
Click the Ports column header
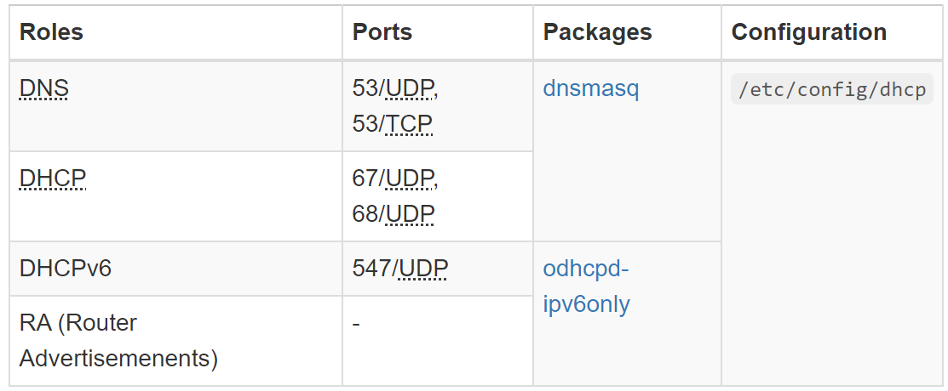point(382,32)
